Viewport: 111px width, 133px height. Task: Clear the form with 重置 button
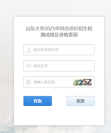(81, 101)
